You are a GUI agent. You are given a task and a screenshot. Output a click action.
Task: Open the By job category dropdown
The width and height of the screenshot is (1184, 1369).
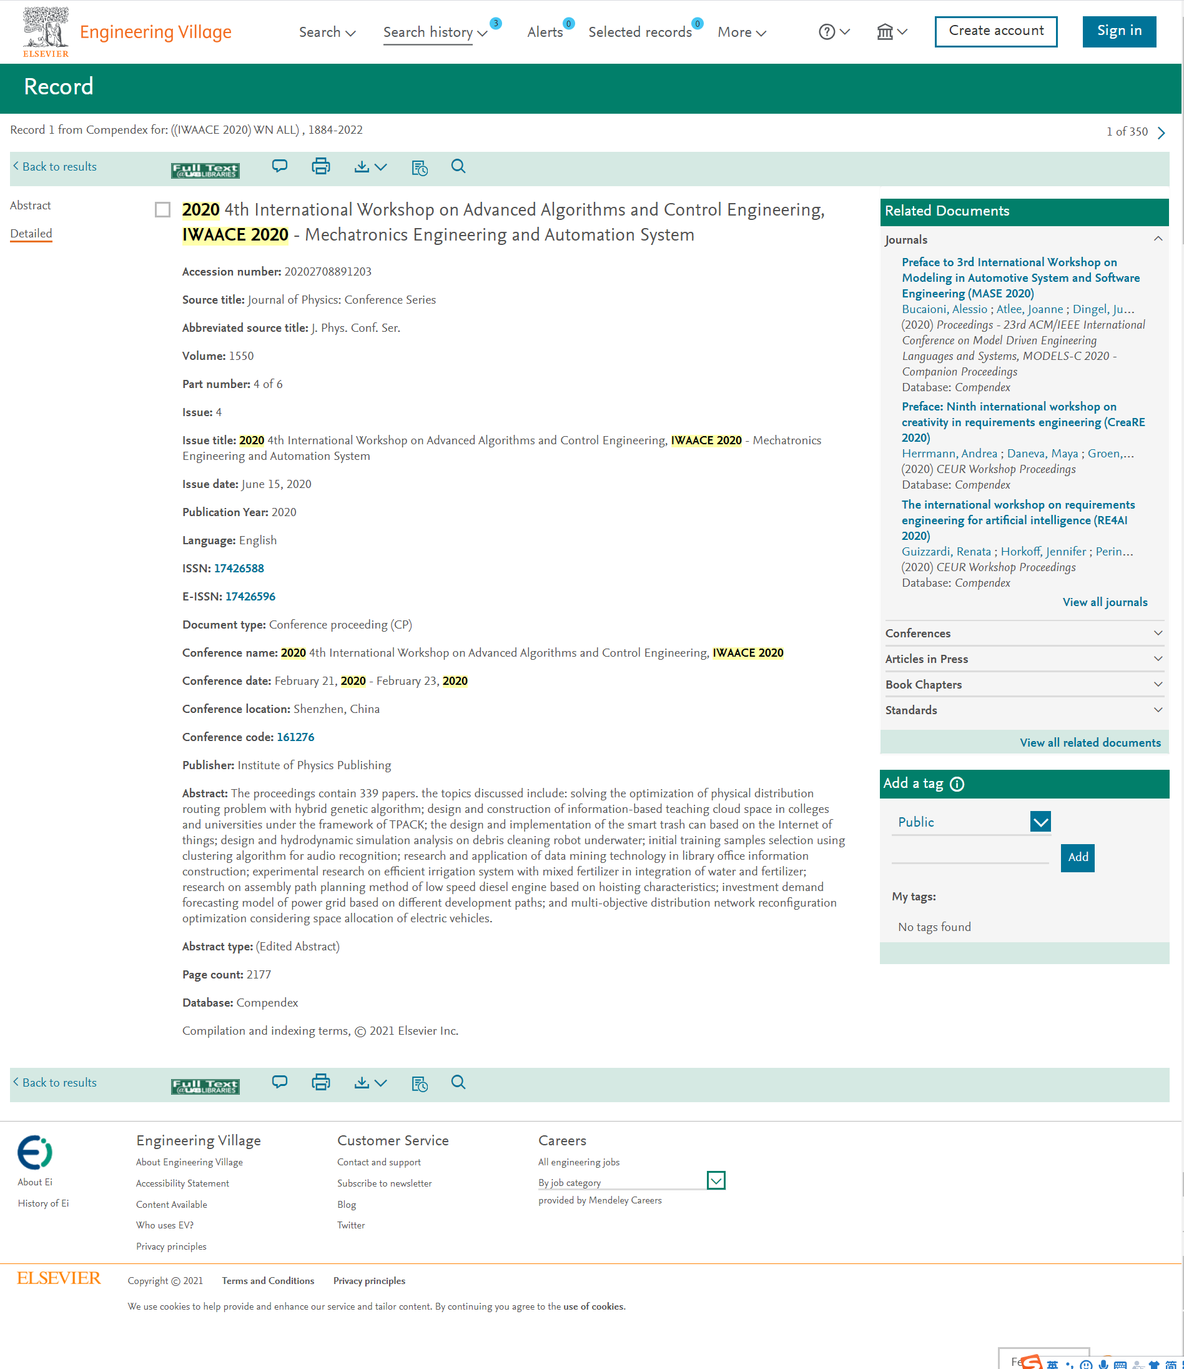[716, 1180]
